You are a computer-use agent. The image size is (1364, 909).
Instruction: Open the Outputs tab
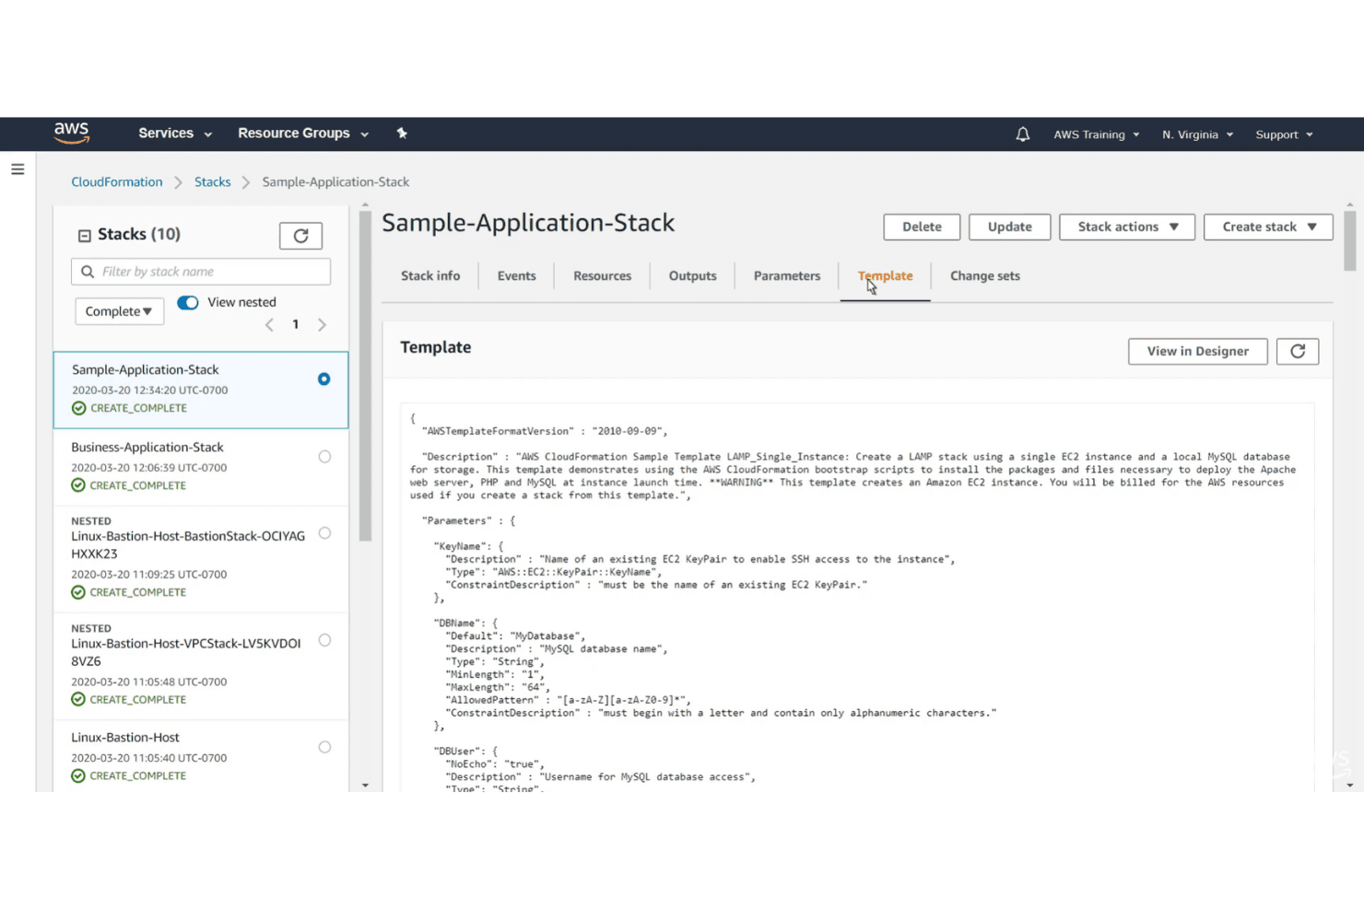click(692, 275)
